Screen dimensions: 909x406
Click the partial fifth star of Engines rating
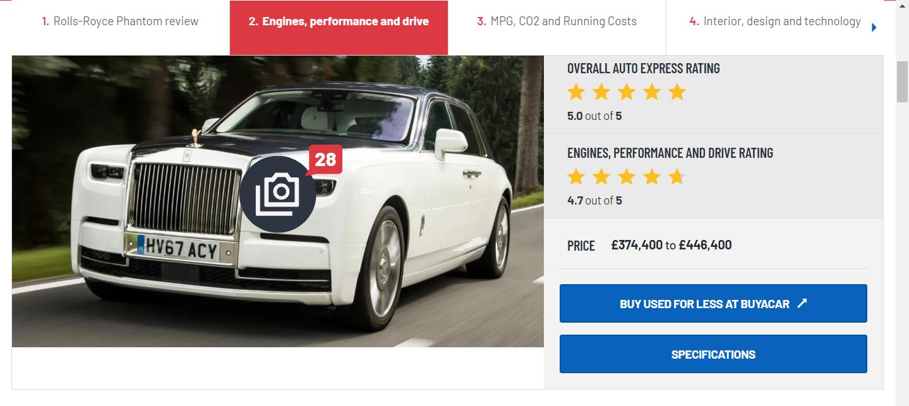coord(677,177)
